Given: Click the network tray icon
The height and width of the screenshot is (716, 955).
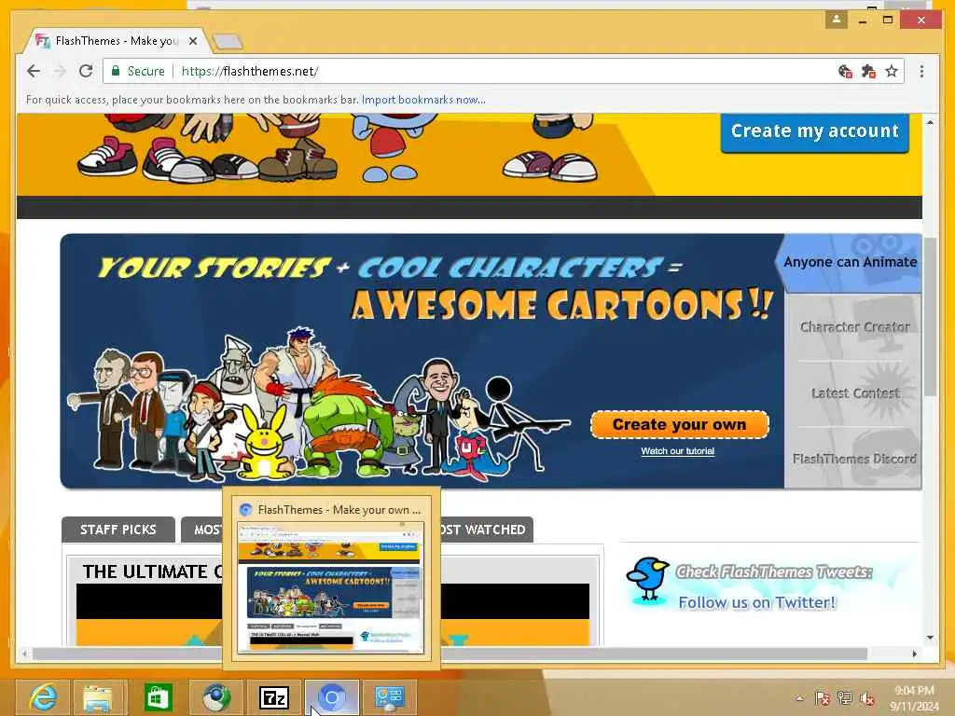Looking at the screenshot, I should [x=845, y=698].
